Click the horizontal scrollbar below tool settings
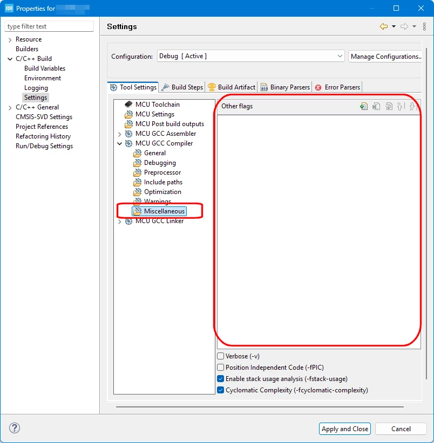Screen dimensions: 434x443 [x=260, y=407]
